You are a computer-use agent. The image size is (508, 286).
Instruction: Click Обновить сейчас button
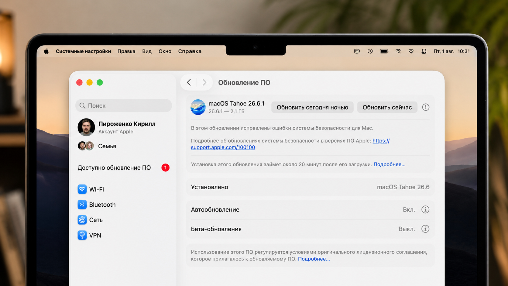click(x=387, y=107)
